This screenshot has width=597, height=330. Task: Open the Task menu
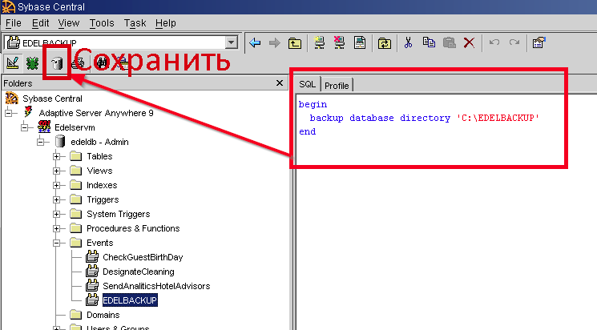coord(135,23)
